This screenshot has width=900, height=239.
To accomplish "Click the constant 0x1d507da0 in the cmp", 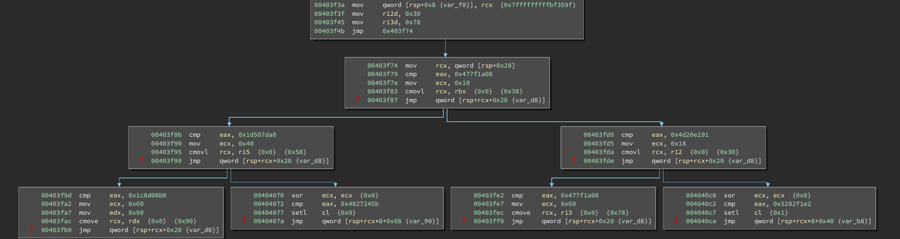I will [x=257, y=135].
